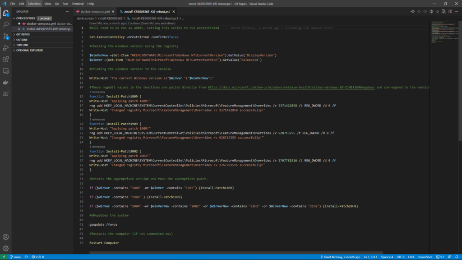Open the Extensions view
This screenshot has height=260, width=462.
pyautogui.click(x=6, y=59)
